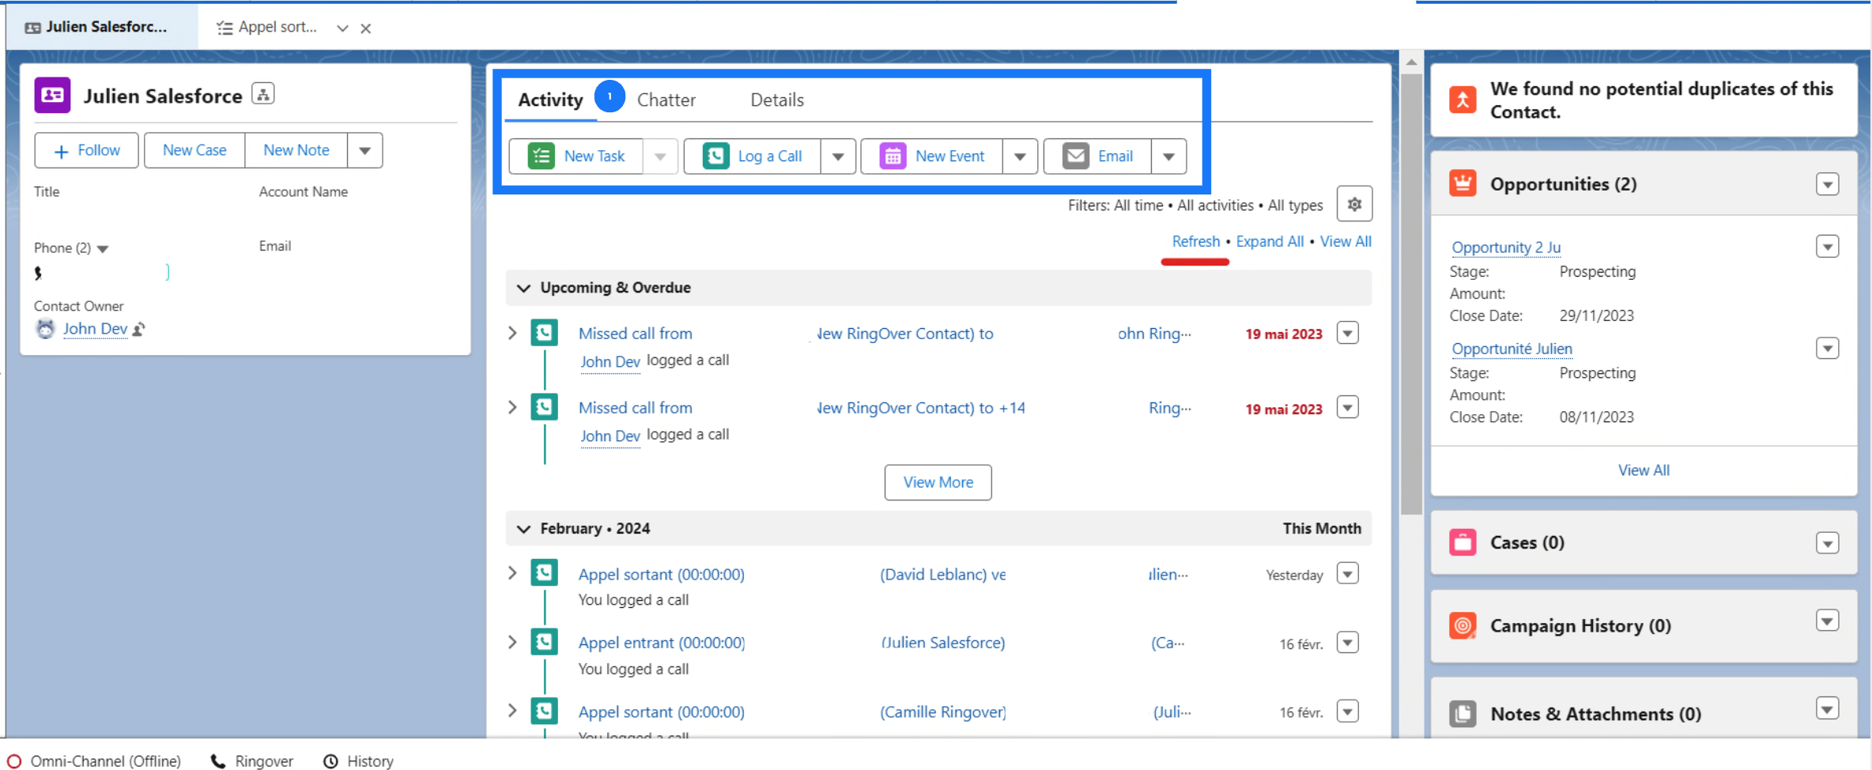The image size is (1872, 770).
Task: Click the activity panel vertical scrollbar
Action: [1411, 293]
